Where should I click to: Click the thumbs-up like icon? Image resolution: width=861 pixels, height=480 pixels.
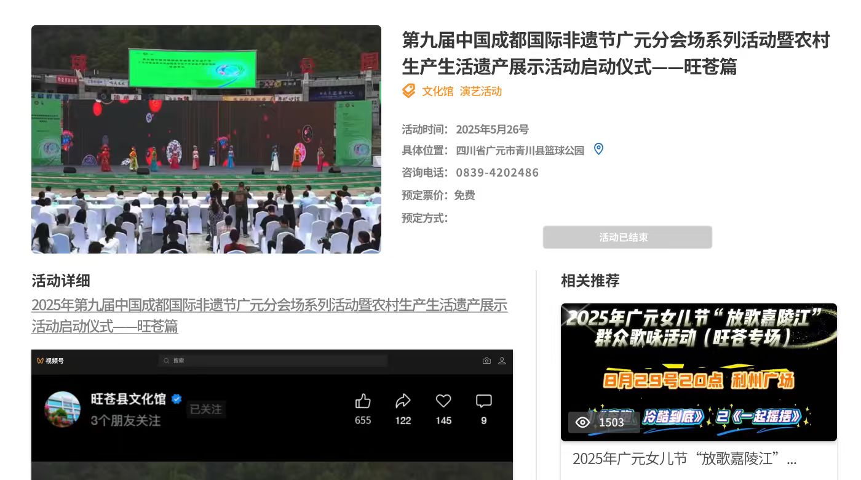pyautogui.click(x=363, y=402)
